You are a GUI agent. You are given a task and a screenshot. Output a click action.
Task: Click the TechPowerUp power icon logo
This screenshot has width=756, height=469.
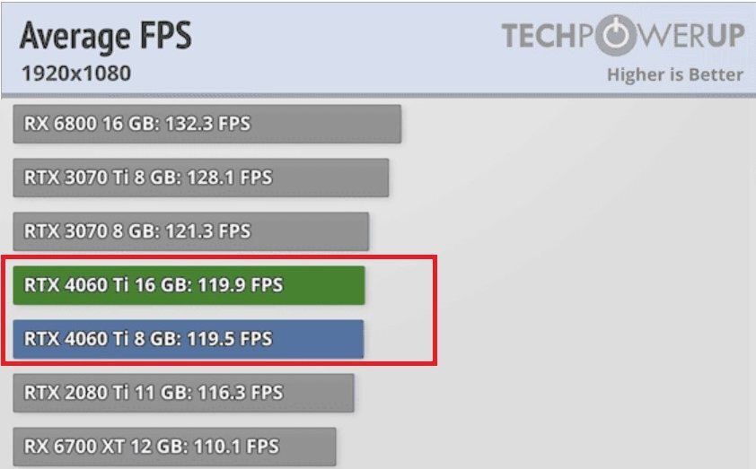[618, 36]
